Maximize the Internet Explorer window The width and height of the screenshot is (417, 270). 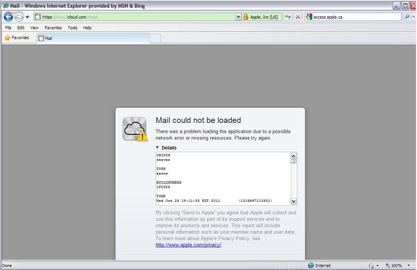click(x=405, y=6)
